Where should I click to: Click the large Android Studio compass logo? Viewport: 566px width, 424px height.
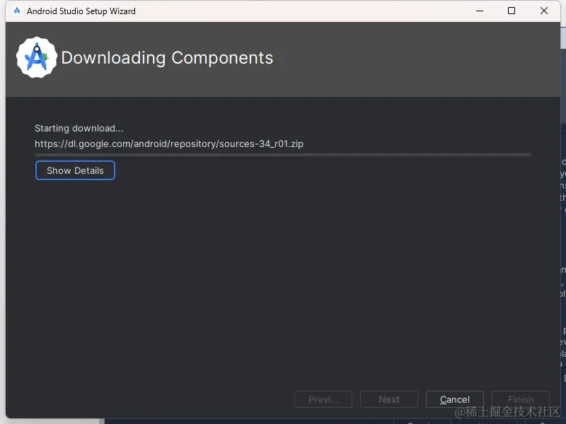tap(37, 57)
